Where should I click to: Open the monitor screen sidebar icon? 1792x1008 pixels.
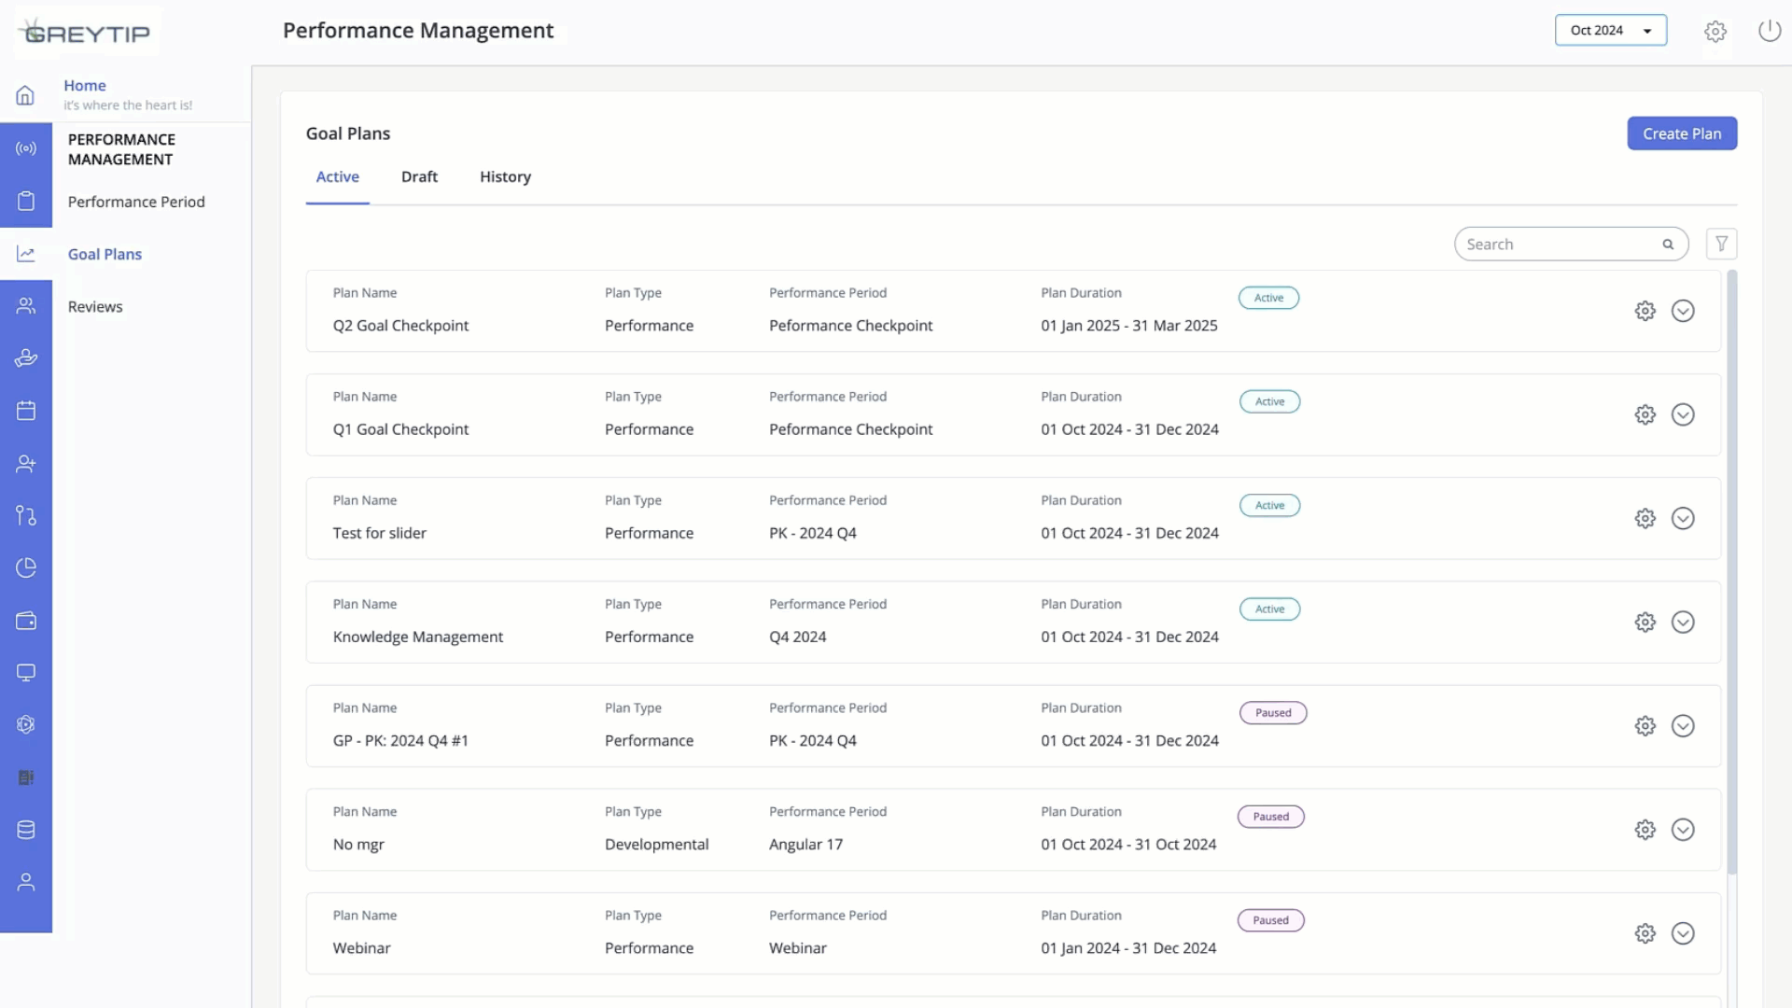[x=25, y=673]
